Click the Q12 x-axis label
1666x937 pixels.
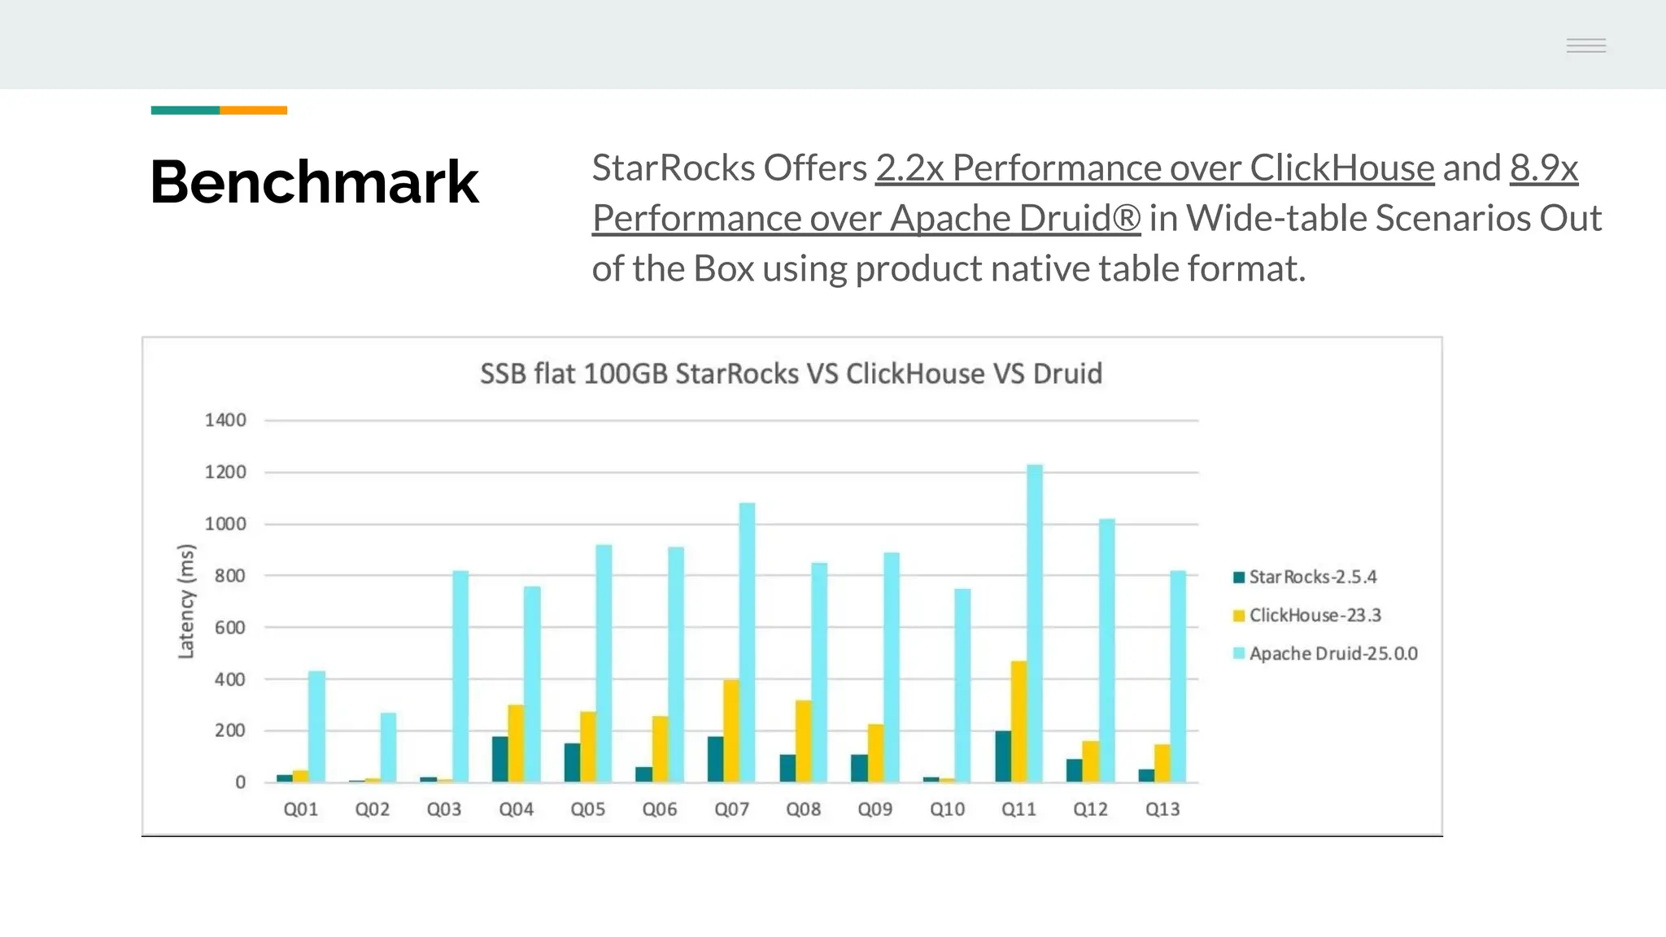click(x=1091, y=809)
